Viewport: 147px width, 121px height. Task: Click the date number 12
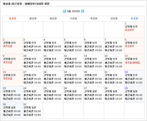click(65, 56)
